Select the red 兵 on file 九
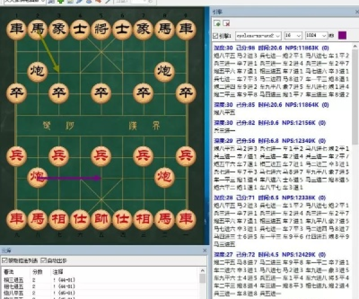 (x=16, y=156)
